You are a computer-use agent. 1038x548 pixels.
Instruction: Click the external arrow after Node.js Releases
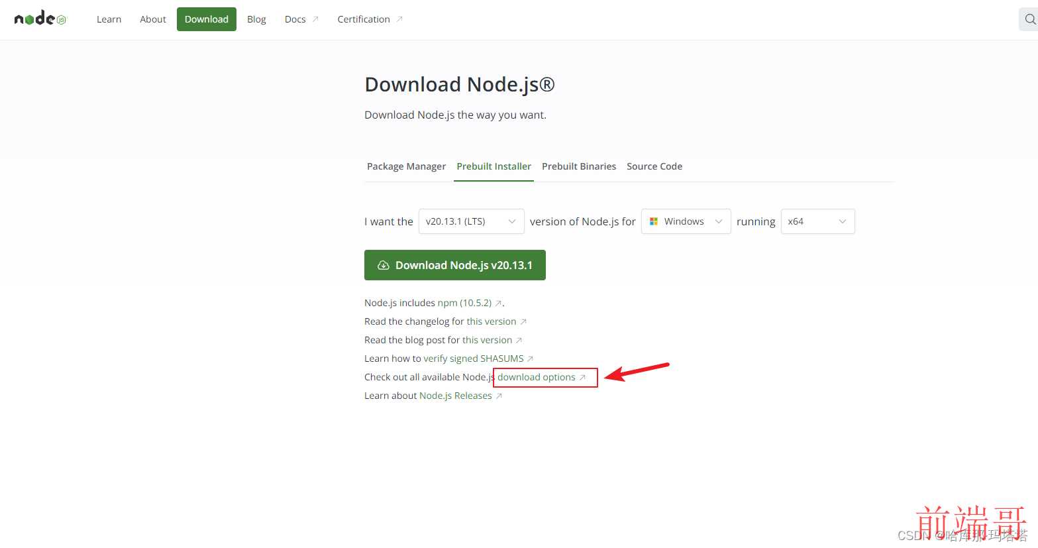tap(499, 396)
